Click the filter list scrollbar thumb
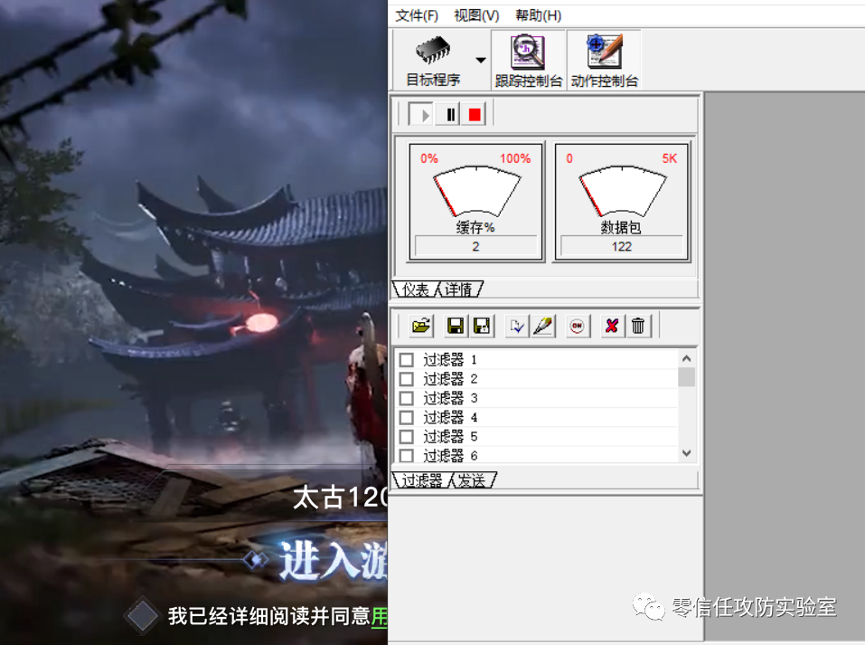This screenshot has height=645, width=865. [686, 376]
